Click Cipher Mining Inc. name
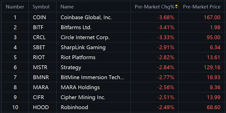This screenshot has width=226, height=113. (83, 97)
